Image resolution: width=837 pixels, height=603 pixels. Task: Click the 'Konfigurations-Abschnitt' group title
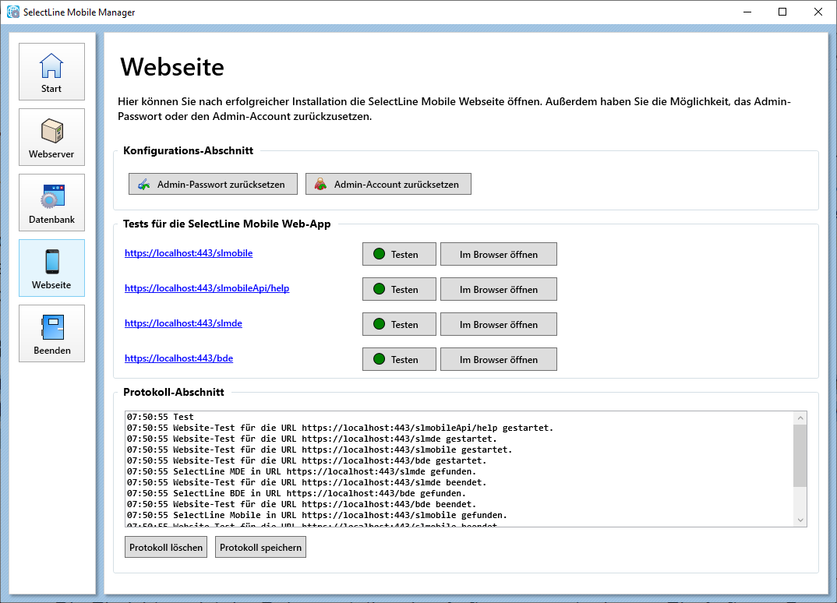189,150
